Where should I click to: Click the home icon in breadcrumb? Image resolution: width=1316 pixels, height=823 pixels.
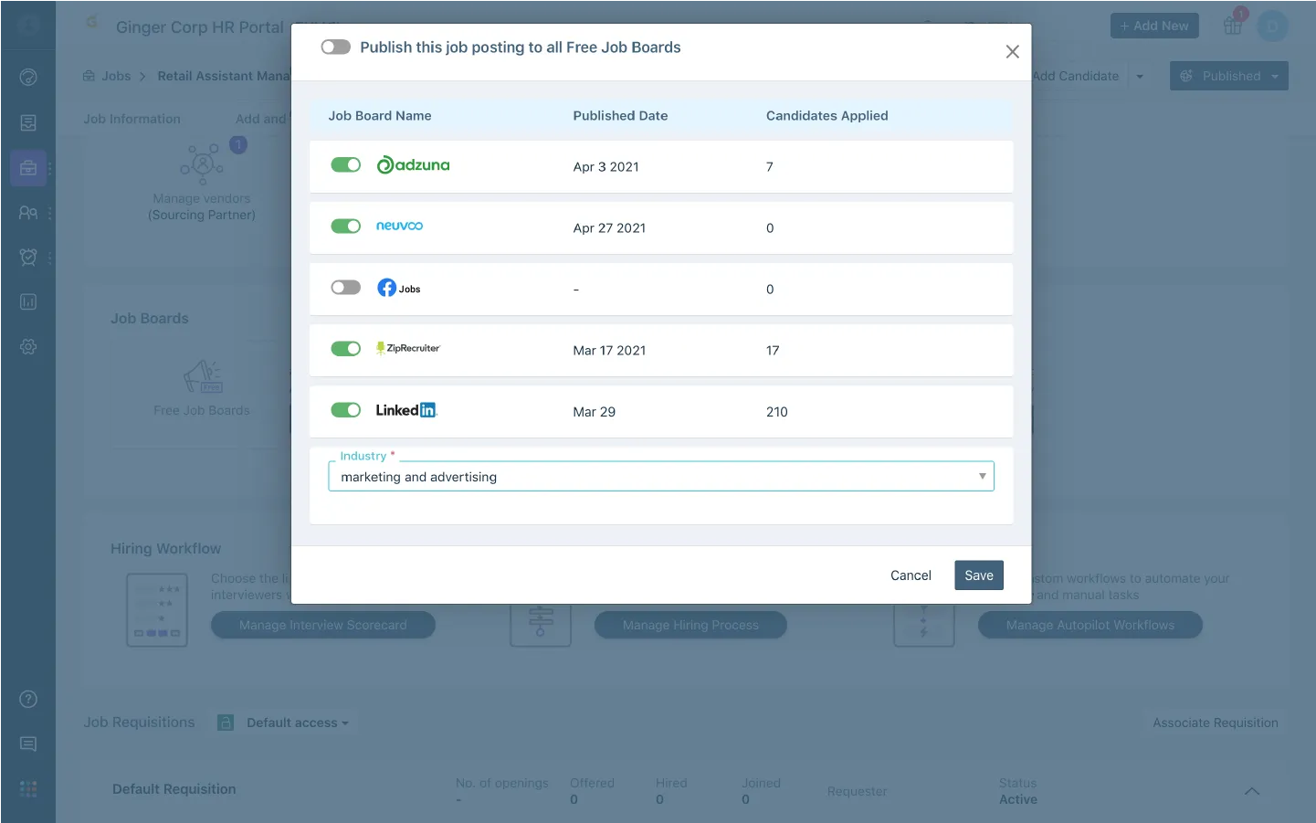pyautogui.click(x=89, y=76)
